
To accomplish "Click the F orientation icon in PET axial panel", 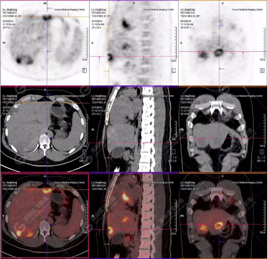I will point(84,71).
